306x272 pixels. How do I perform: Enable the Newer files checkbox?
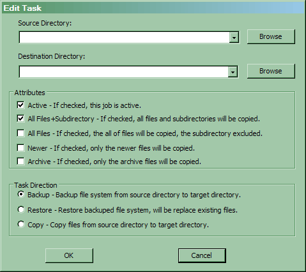click(20, 147)
